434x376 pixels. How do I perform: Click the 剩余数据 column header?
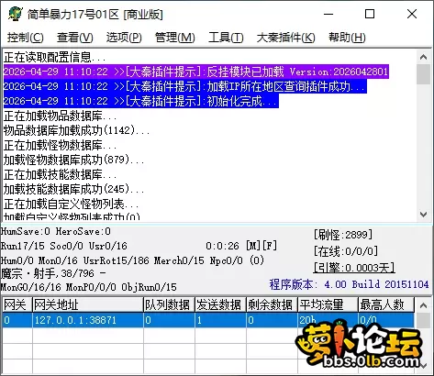point(272,304)
